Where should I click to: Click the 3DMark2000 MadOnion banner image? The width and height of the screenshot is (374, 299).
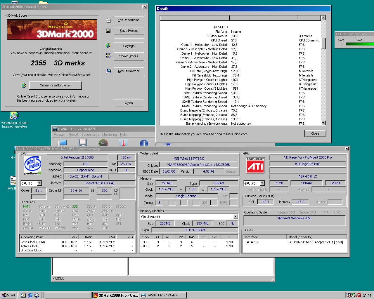click(52, 30)
